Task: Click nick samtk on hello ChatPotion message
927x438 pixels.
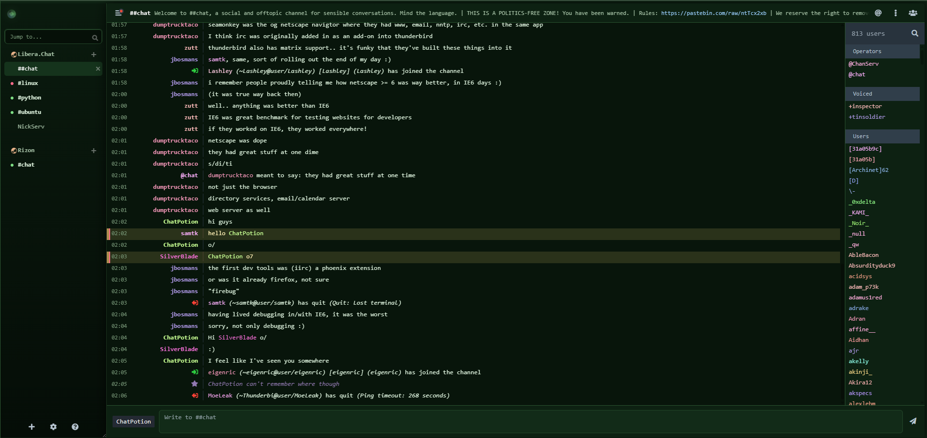Action: 189,233
